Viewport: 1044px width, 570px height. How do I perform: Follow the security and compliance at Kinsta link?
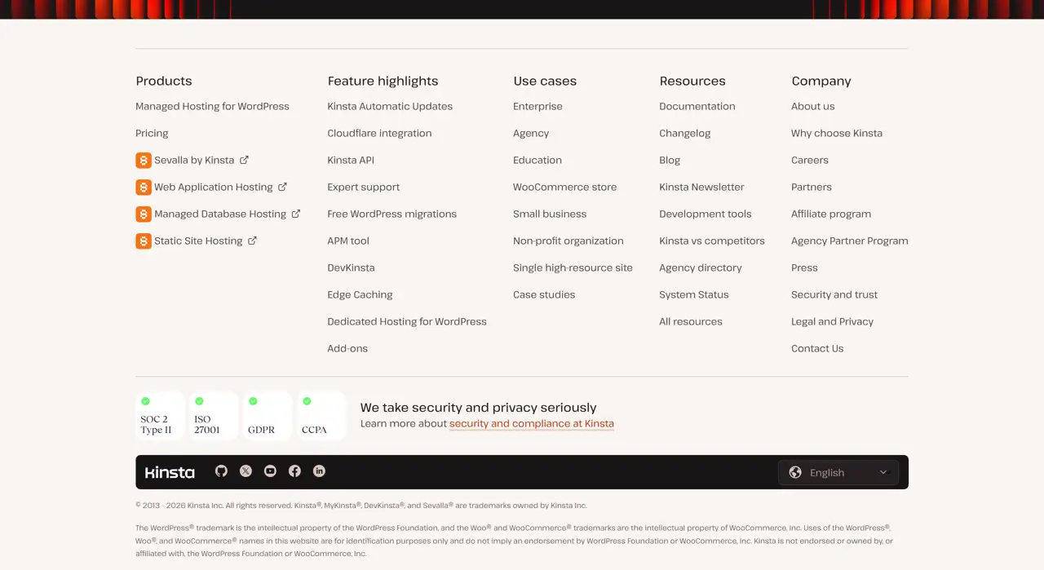pyautogui.click(x=531, y=424)
